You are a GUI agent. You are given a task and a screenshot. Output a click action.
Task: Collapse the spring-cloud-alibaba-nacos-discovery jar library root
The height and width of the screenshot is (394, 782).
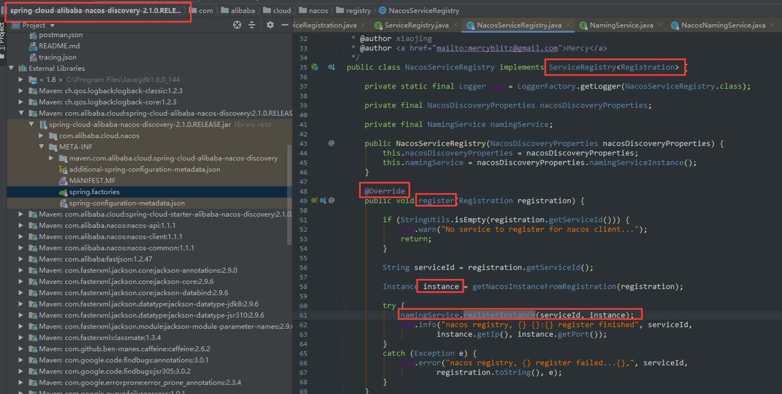(31, 124)
